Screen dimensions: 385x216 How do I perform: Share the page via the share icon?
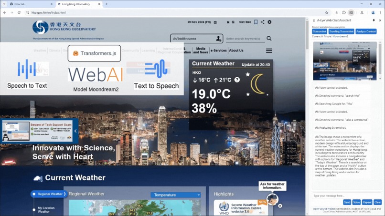click(262, 22)
